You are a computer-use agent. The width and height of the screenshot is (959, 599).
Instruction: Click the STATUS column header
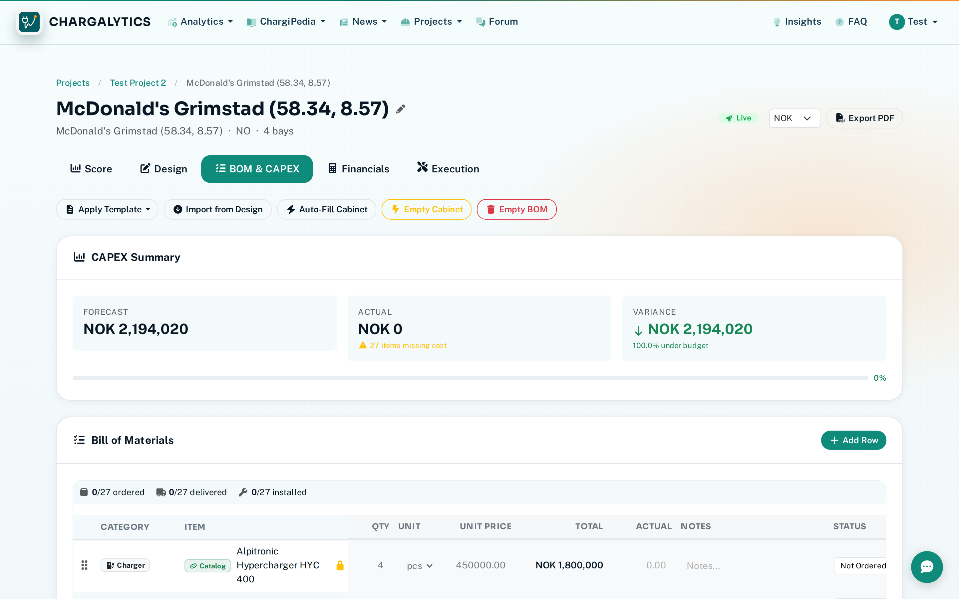pyautogui.click(x=849, y=526)
